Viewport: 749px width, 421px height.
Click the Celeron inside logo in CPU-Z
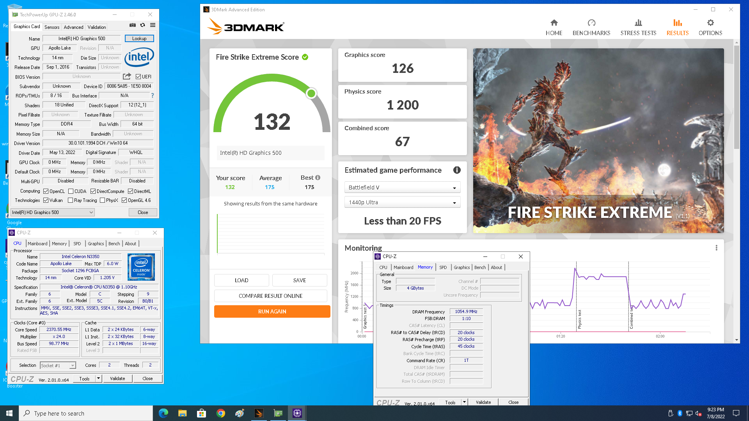[141, 267]
